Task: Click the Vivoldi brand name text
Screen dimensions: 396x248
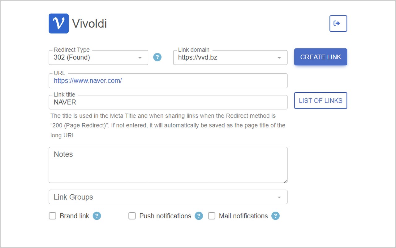Action: click(89, 24)
